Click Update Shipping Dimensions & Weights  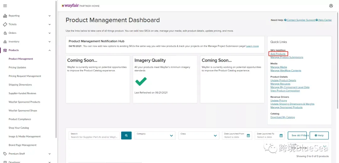[x=292, y=104]
